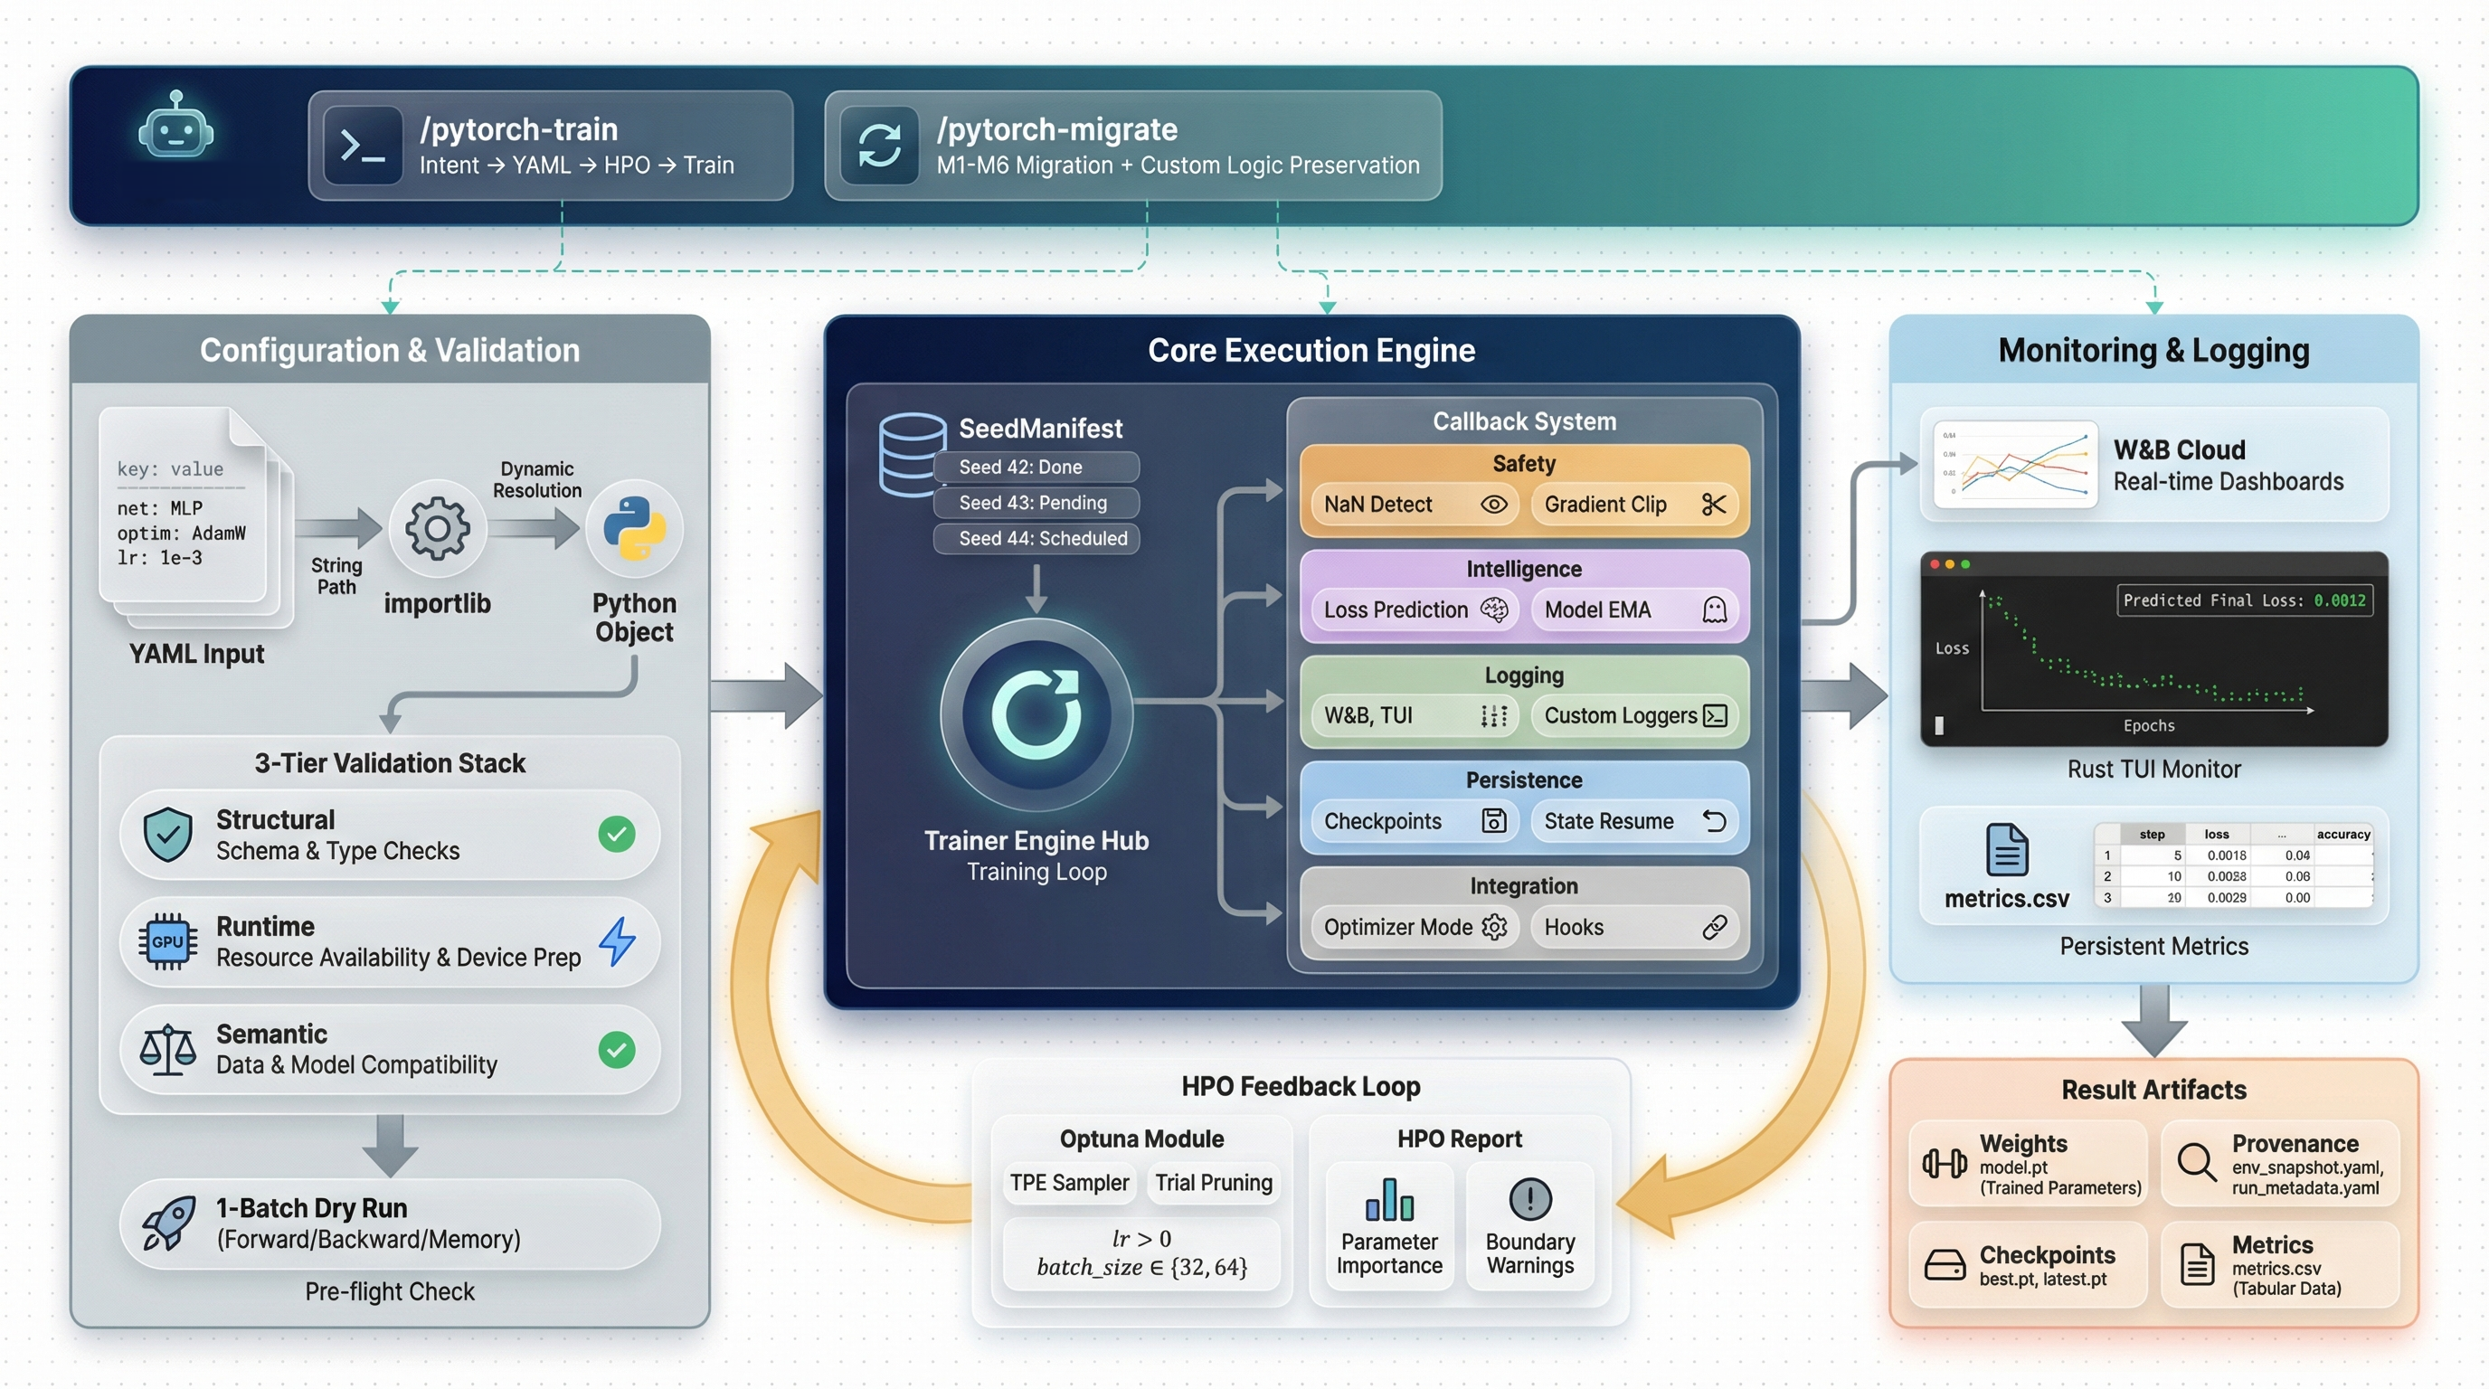Click the importlib gear icon
2489x1389 pixels.
pos(437,527)
